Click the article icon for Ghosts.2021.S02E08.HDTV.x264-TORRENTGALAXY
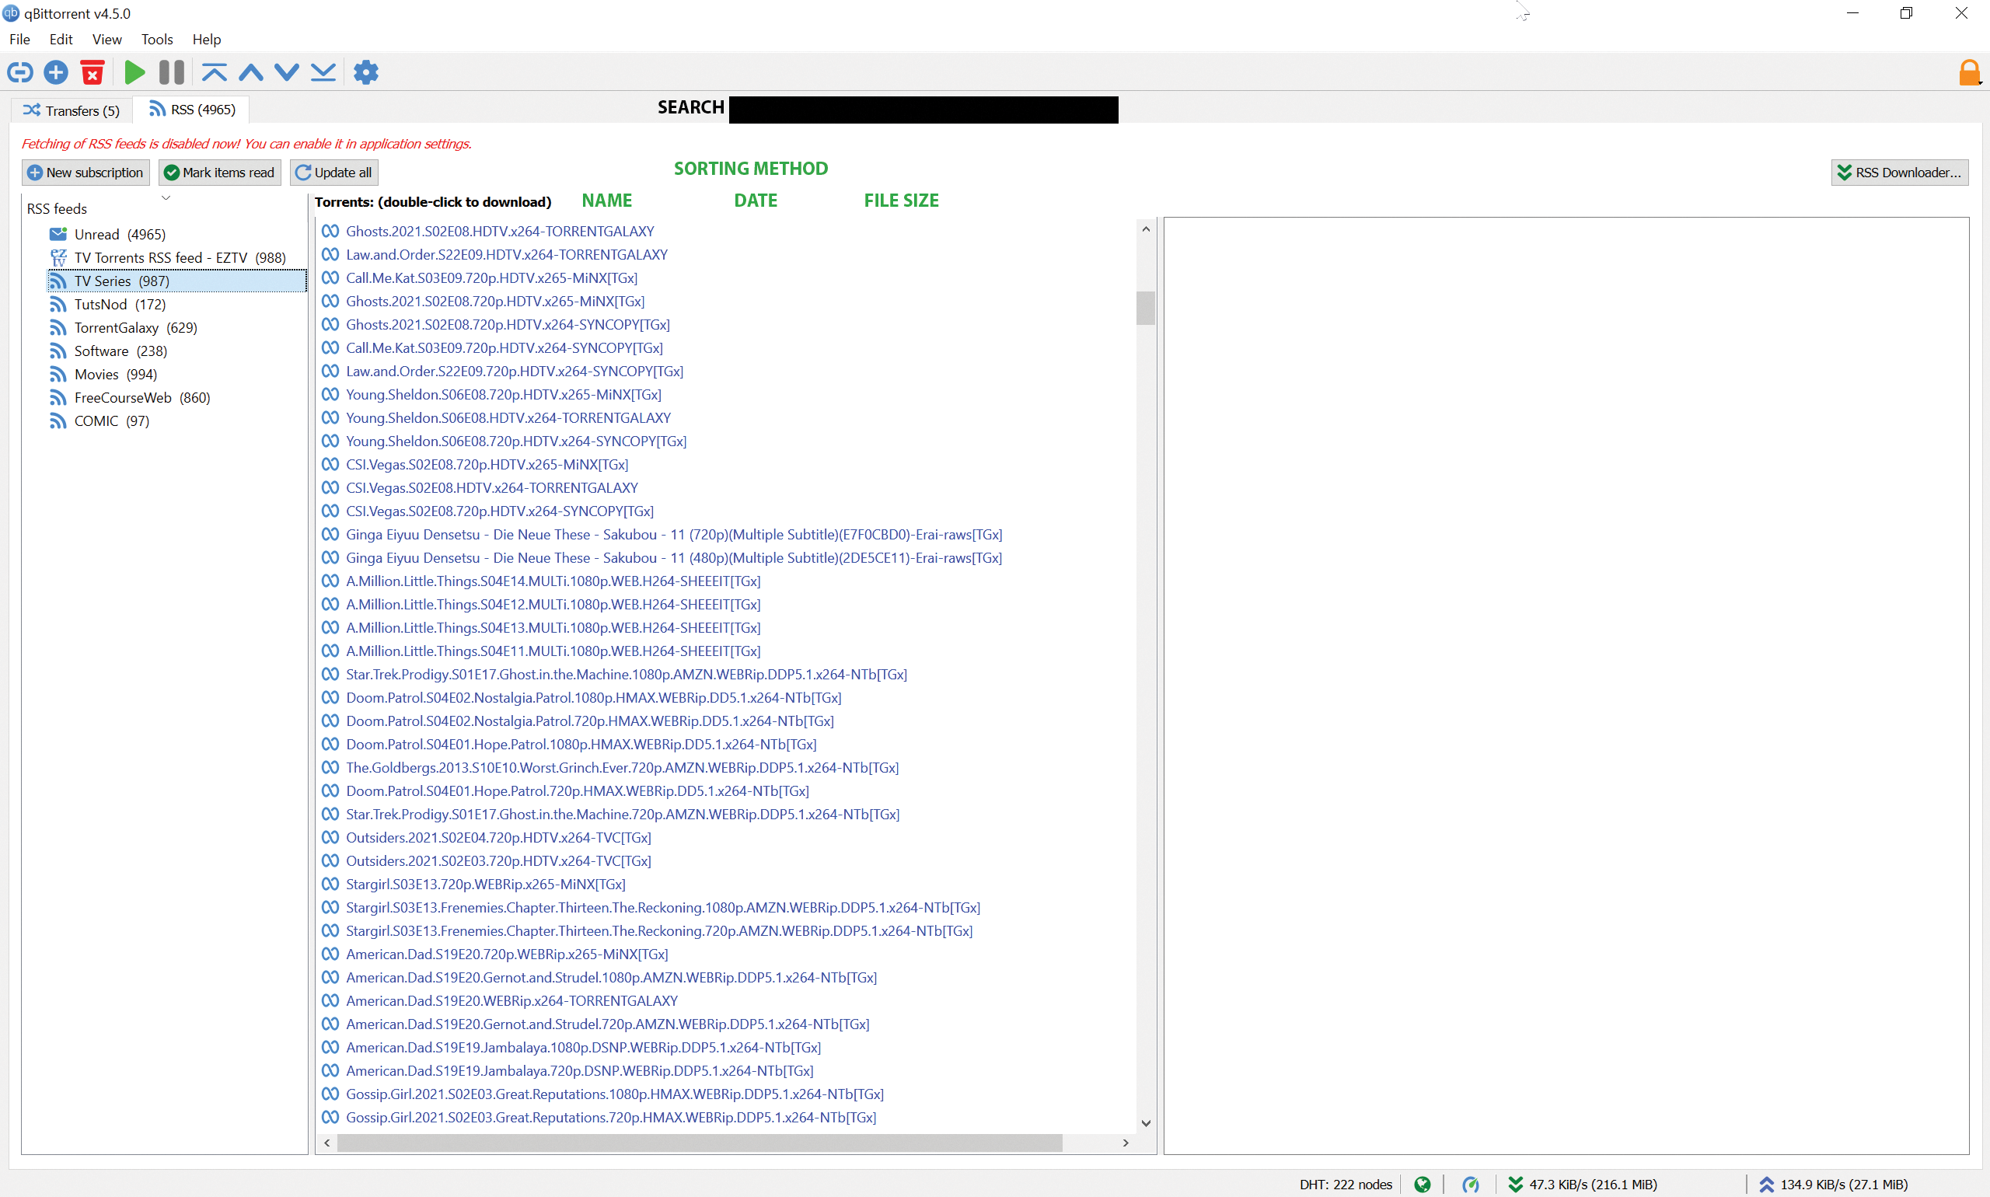 click(330, 231)
